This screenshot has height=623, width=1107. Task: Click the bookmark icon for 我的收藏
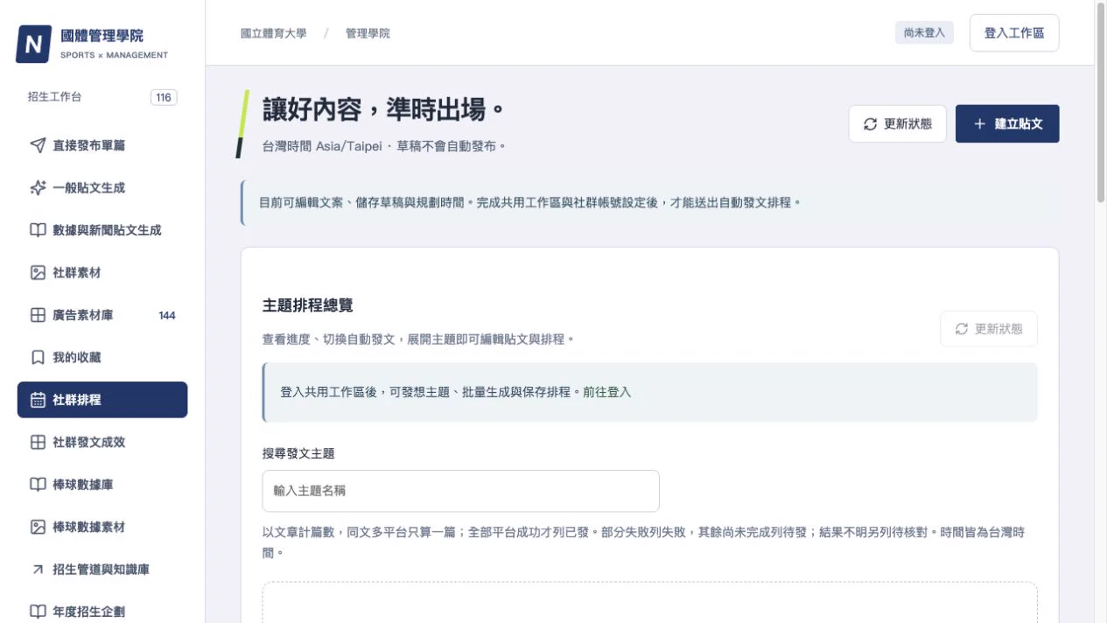click(38, 357)
